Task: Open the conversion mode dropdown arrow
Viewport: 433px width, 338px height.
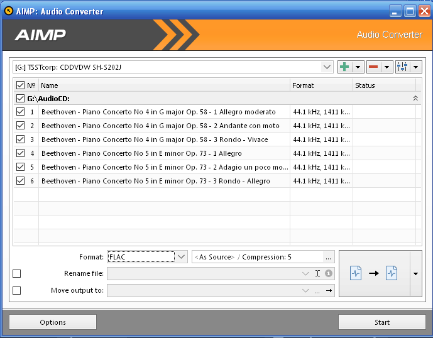Action: click(x=416, y=273)
